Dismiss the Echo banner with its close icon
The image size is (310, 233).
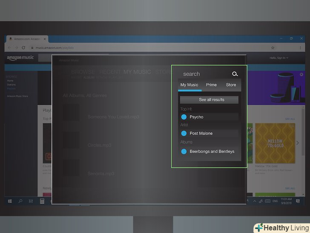[x=301, y=74]
